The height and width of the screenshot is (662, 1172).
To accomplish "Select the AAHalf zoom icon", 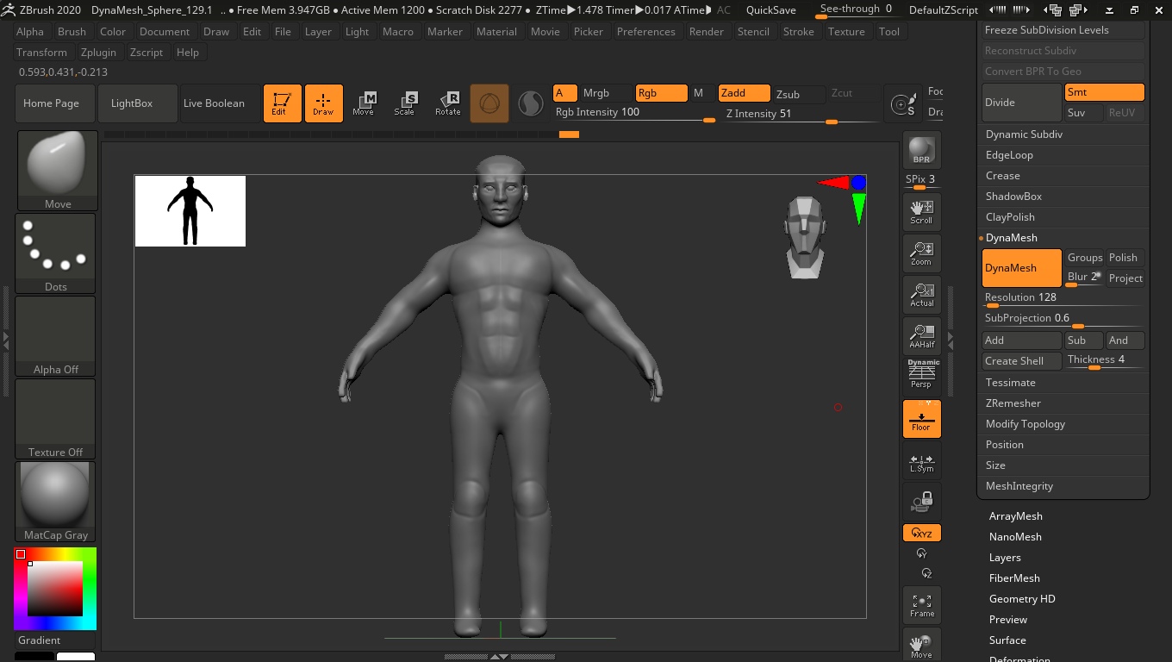I will (x=921, y=336).
